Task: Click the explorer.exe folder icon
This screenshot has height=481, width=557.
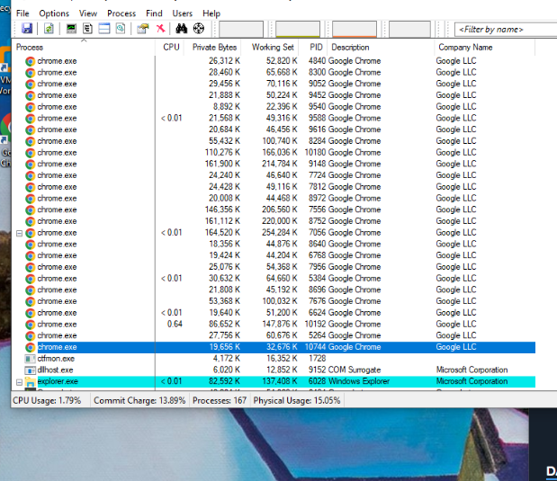Action: pos(31,382)
